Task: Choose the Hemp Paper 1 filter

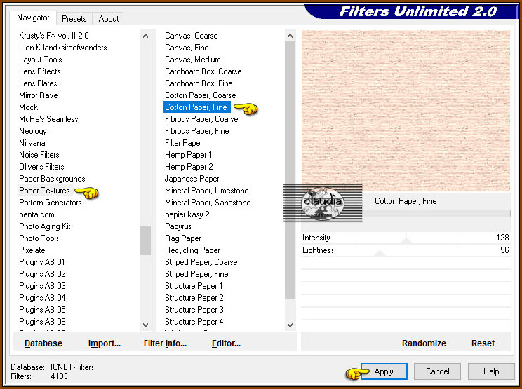Action: coord(189,155)
